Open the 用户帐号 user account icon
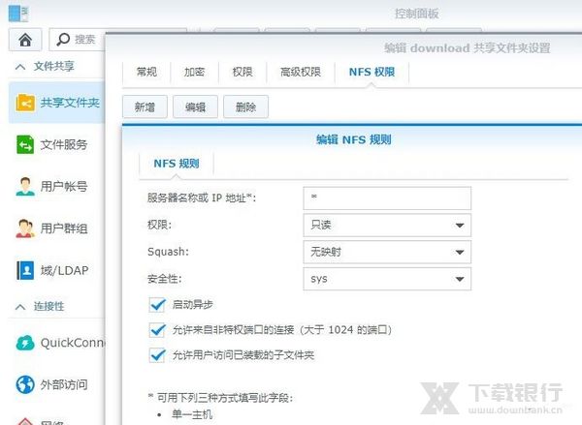The image size is (582, 425). tap(25, 186)
